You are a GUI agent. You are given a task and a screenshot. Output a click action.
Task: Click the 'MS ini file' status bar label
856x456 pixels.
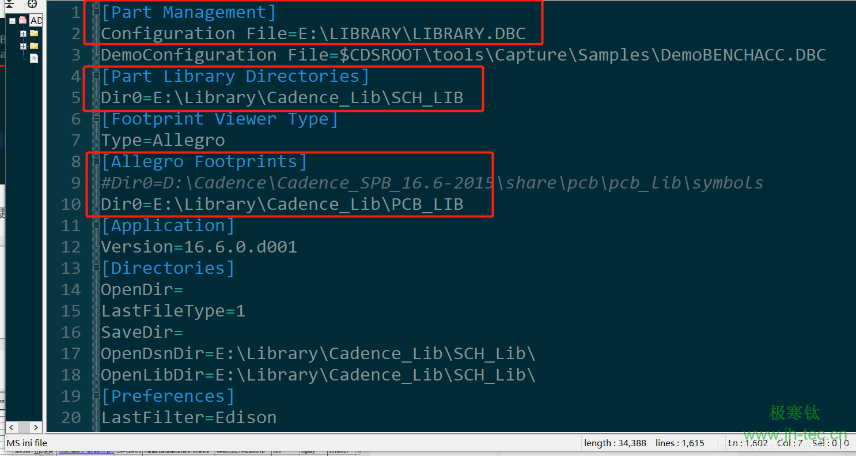point(27,443)
